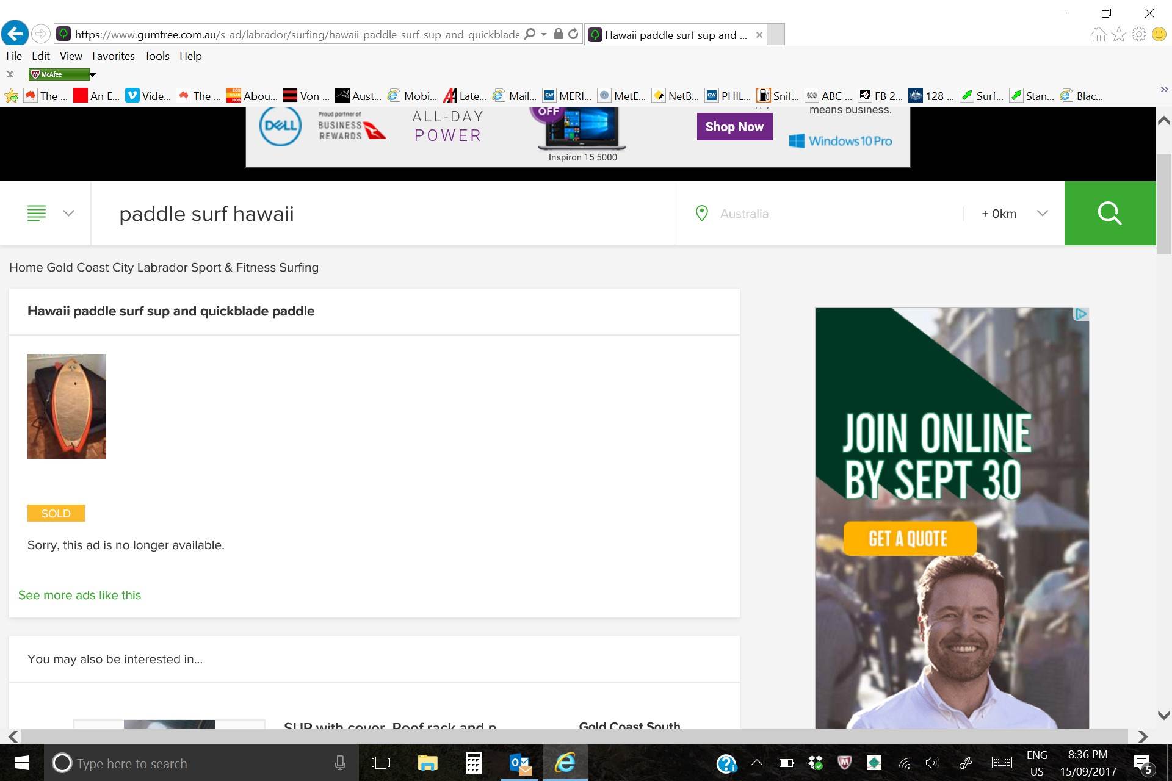The height and width of the screenshot is (781, 1172).
Task: Expand the categories dropdown chevron
Action: pos(68,214)
